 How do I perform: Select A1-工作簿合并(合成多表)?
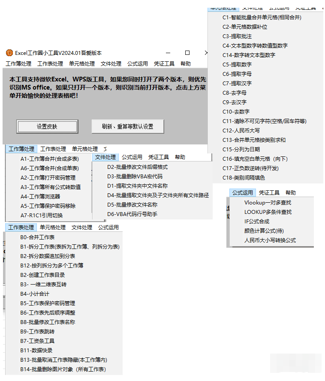(50, 159)
